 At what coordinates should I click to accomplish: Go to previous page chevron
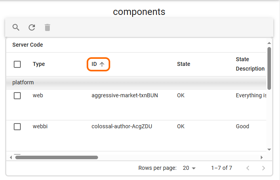[x=248, y=168]
